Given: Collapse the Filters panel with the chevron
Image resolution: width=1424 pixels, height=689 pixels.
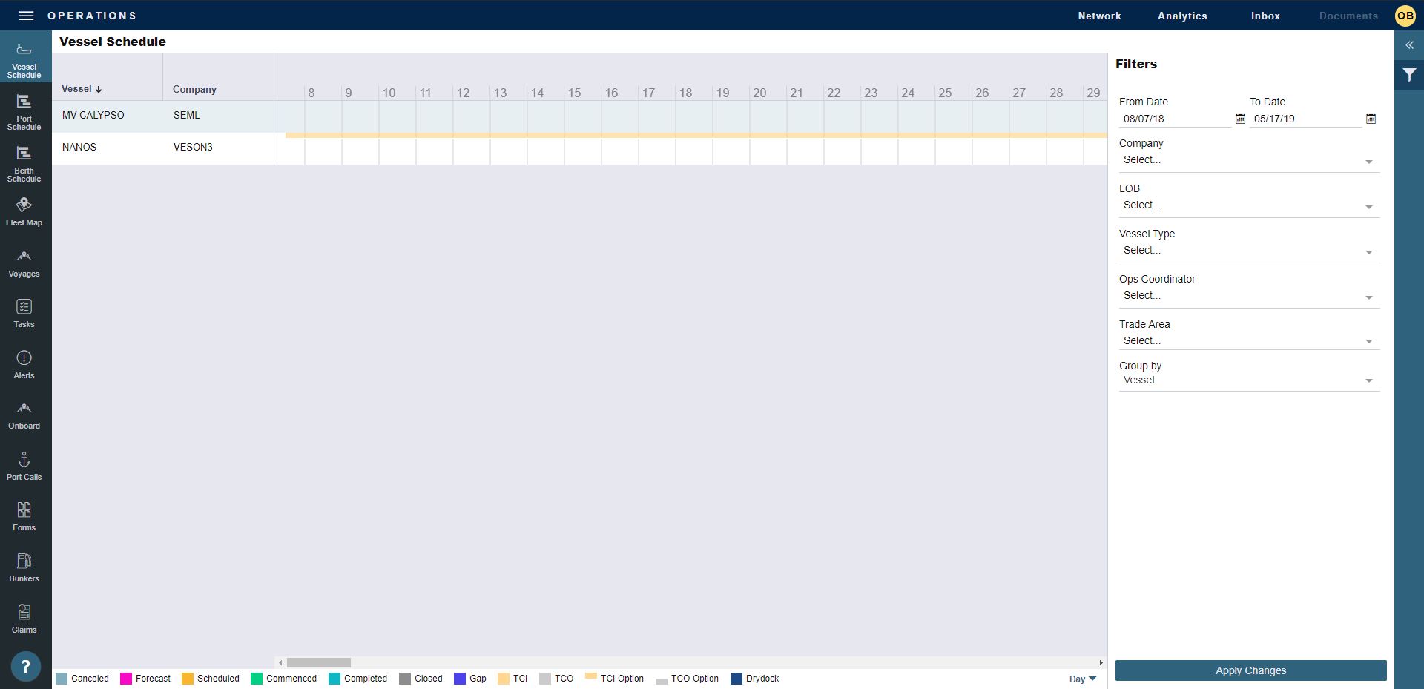Looking at the screenshot, I should coord(1409,45).
